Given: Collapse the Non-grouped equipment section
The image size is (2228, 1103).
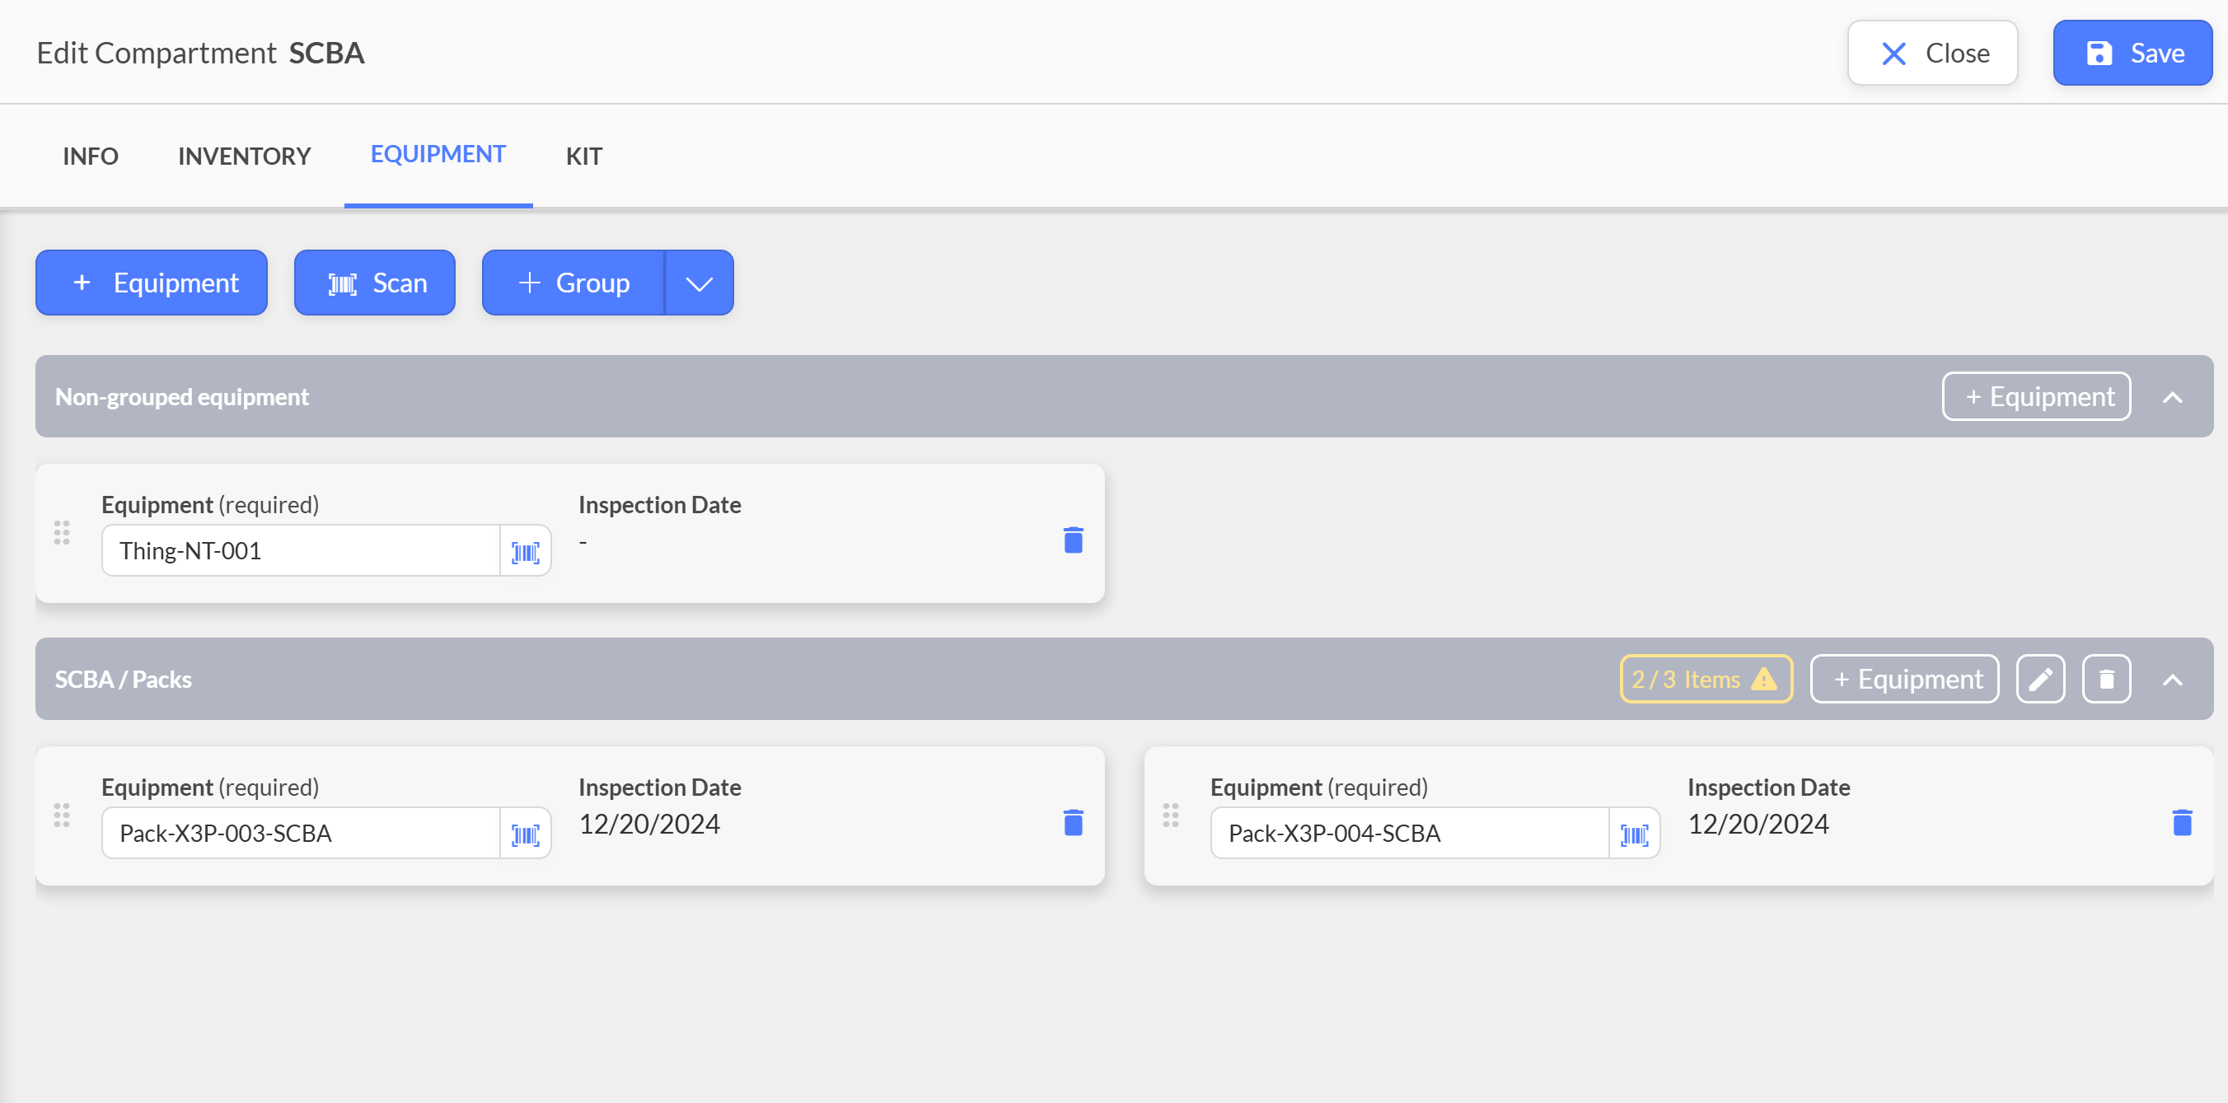Looking at the screenshot, I should tap(2173, 398).
